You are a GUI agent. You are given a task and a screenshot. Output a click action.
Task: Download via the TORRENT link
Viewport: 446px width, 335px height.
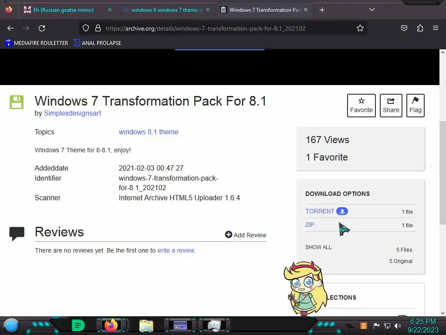tap(320, 212)
